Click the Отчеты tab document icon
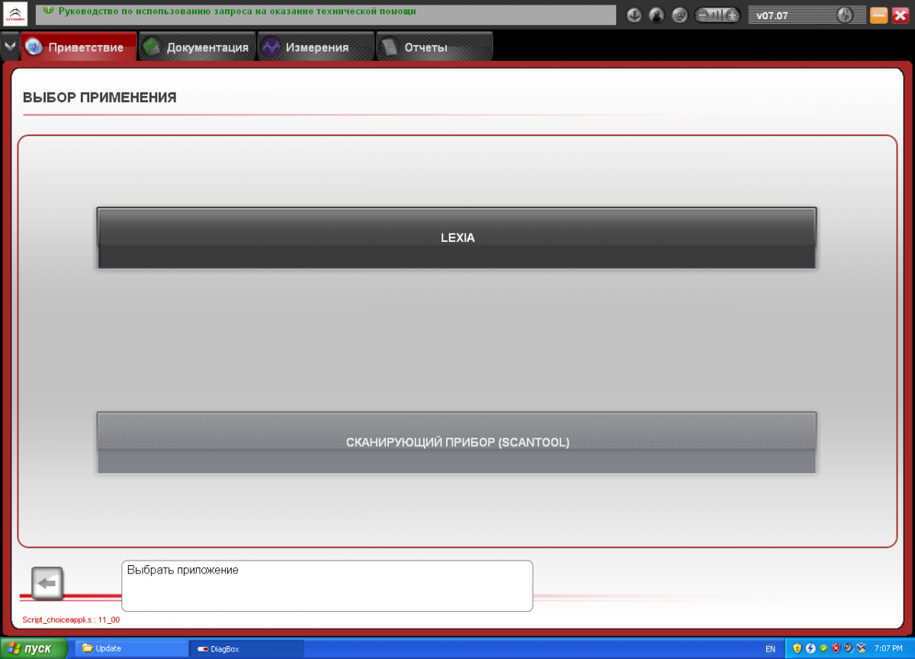The height and width of the screenshot is (659, 915). pos(389,47)
